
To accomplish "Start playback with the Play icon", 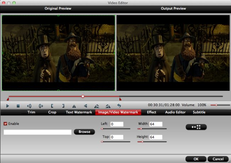I will pyautogui.click(x=7, y=106).
